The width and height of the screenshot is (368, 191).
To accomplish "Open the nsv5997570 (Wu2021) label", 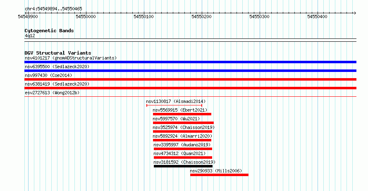I will point(176,119).
